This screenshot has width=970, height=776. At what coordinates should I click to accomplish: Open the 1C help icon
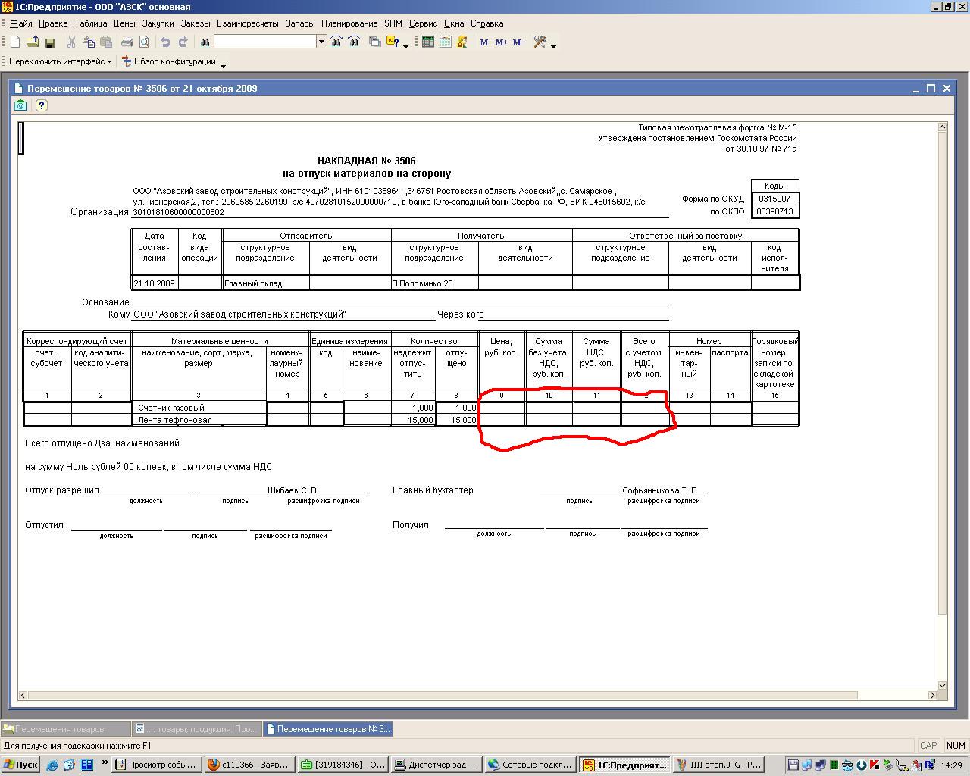point(393,42)
